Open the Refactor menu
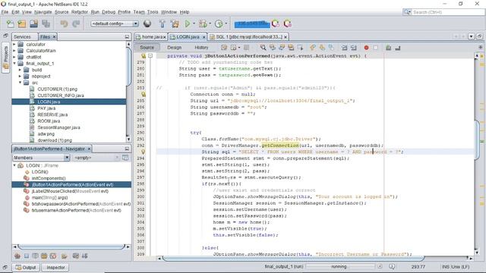Image resolution: width=486 pixels, height=273 pixels. point(80,12)
